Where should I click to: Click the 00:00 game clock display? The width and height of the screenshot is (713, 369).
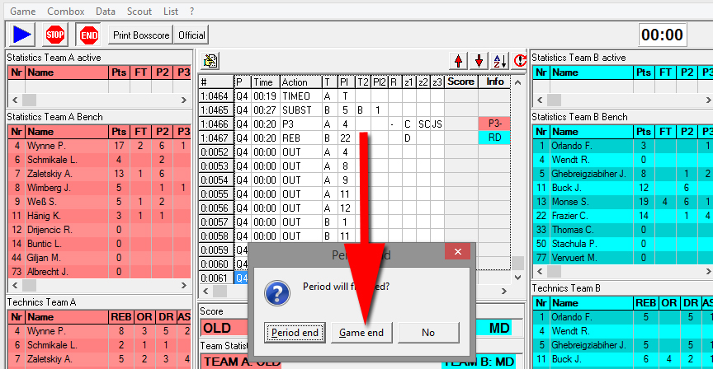click(662, 35)
